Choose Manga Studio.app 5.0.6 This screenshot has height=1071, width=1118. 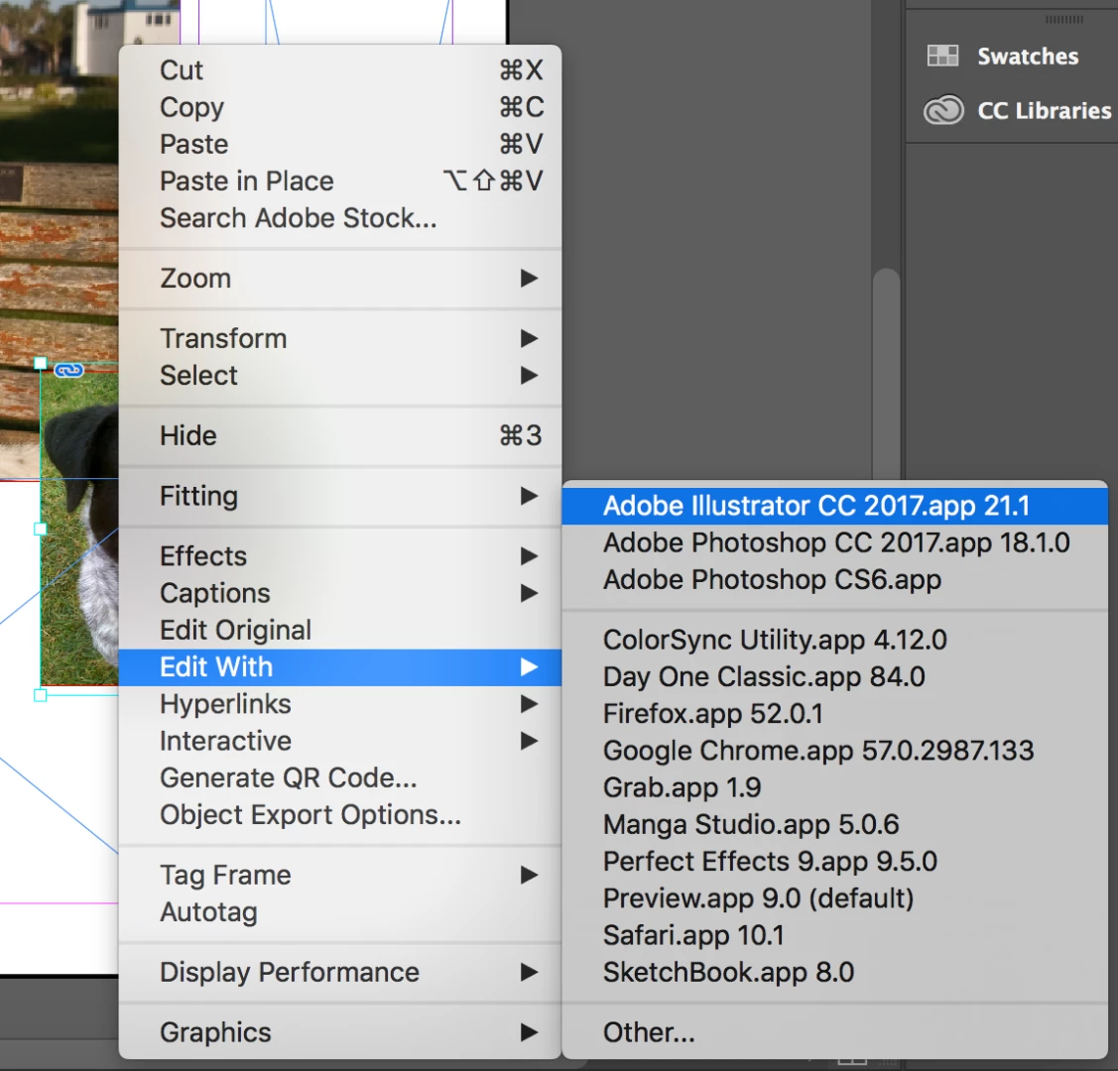pyautogui.click(x=835, y=825)
